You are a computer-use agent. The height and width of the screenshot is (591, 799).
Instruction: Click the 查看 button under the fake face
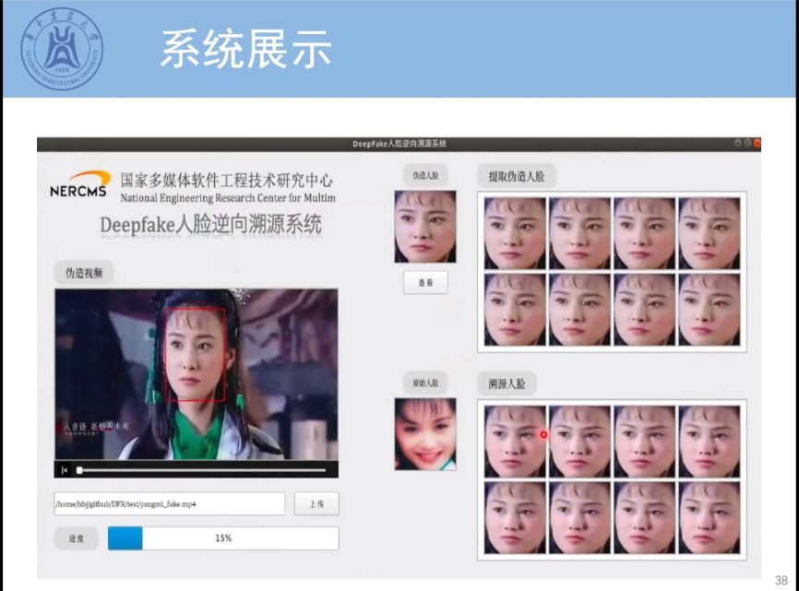425,283
